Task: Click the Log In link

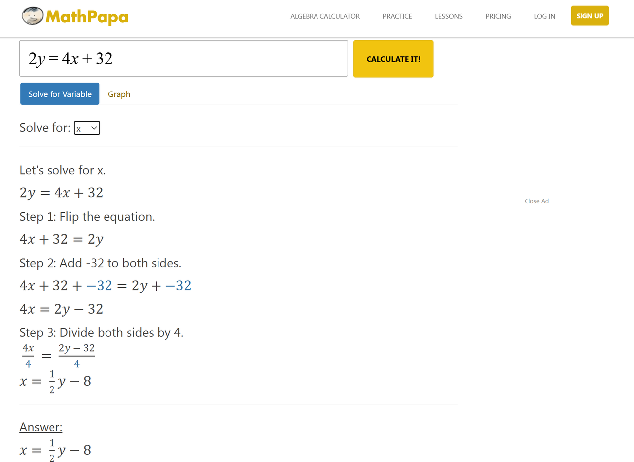Action: click(545, 16)
